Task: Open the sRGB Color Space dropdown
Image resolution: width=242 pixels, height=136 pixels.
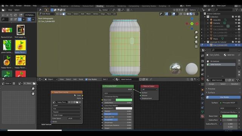Action: (74, 118)
